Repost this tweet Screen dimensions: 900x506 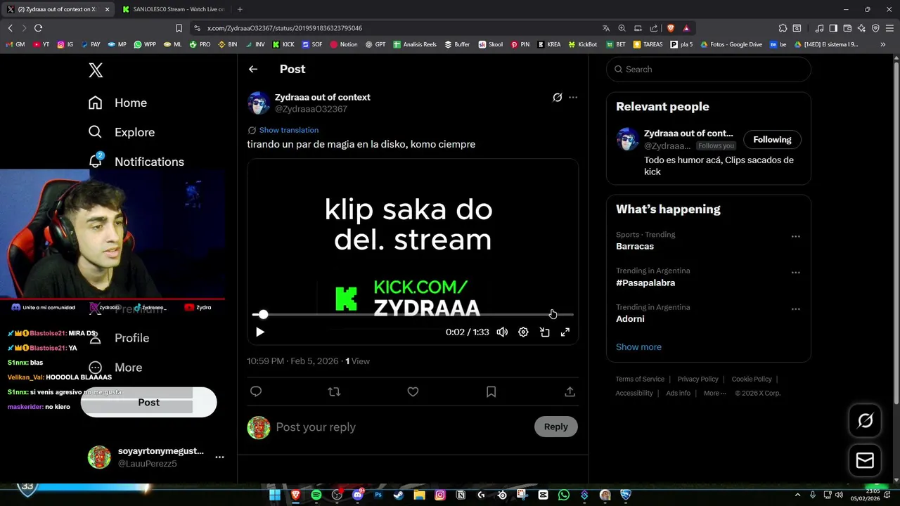coord(334,391)
